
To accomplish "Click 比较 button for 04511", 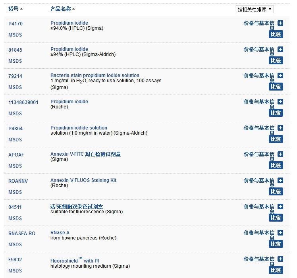I will coord(276,218).
